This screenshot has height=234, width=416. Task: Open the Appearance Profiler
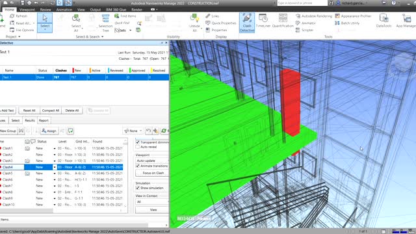(353, 16)
